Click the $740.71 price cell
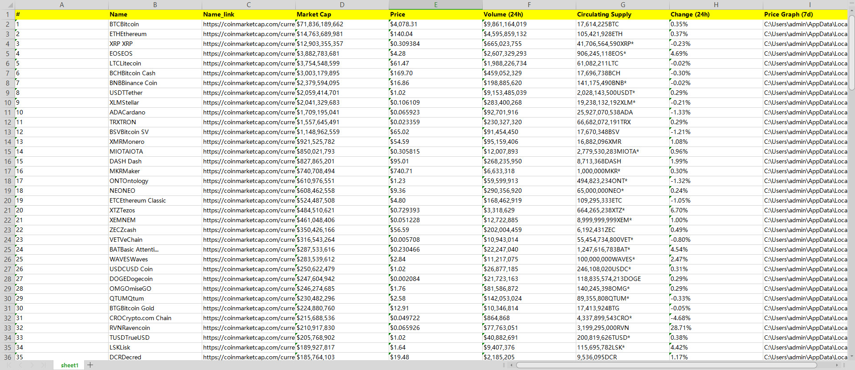Screen dimensions: 855x370 (436, 171)
